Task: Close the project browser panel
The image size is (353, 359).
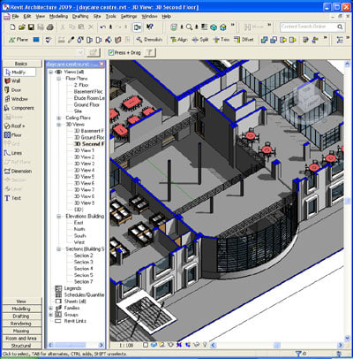Action: click(x=101, y=64)
